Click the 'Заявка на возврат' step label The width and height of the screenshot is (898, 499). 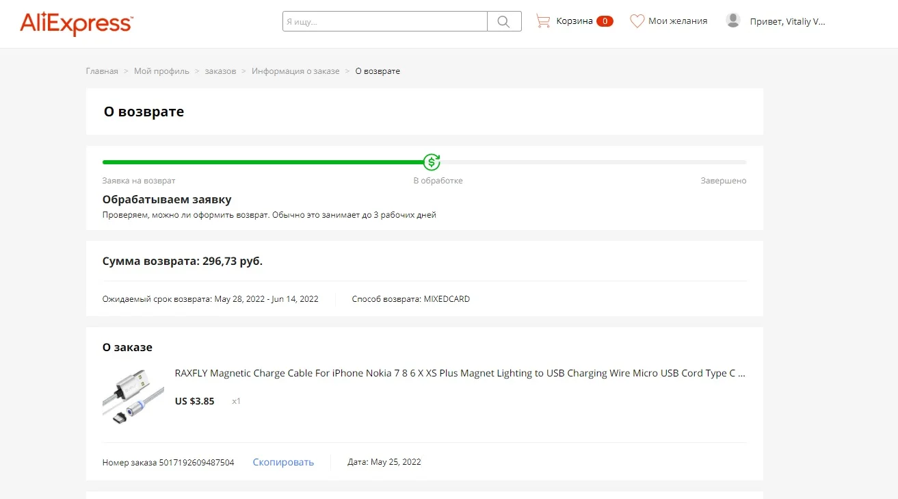coord(139,181)
